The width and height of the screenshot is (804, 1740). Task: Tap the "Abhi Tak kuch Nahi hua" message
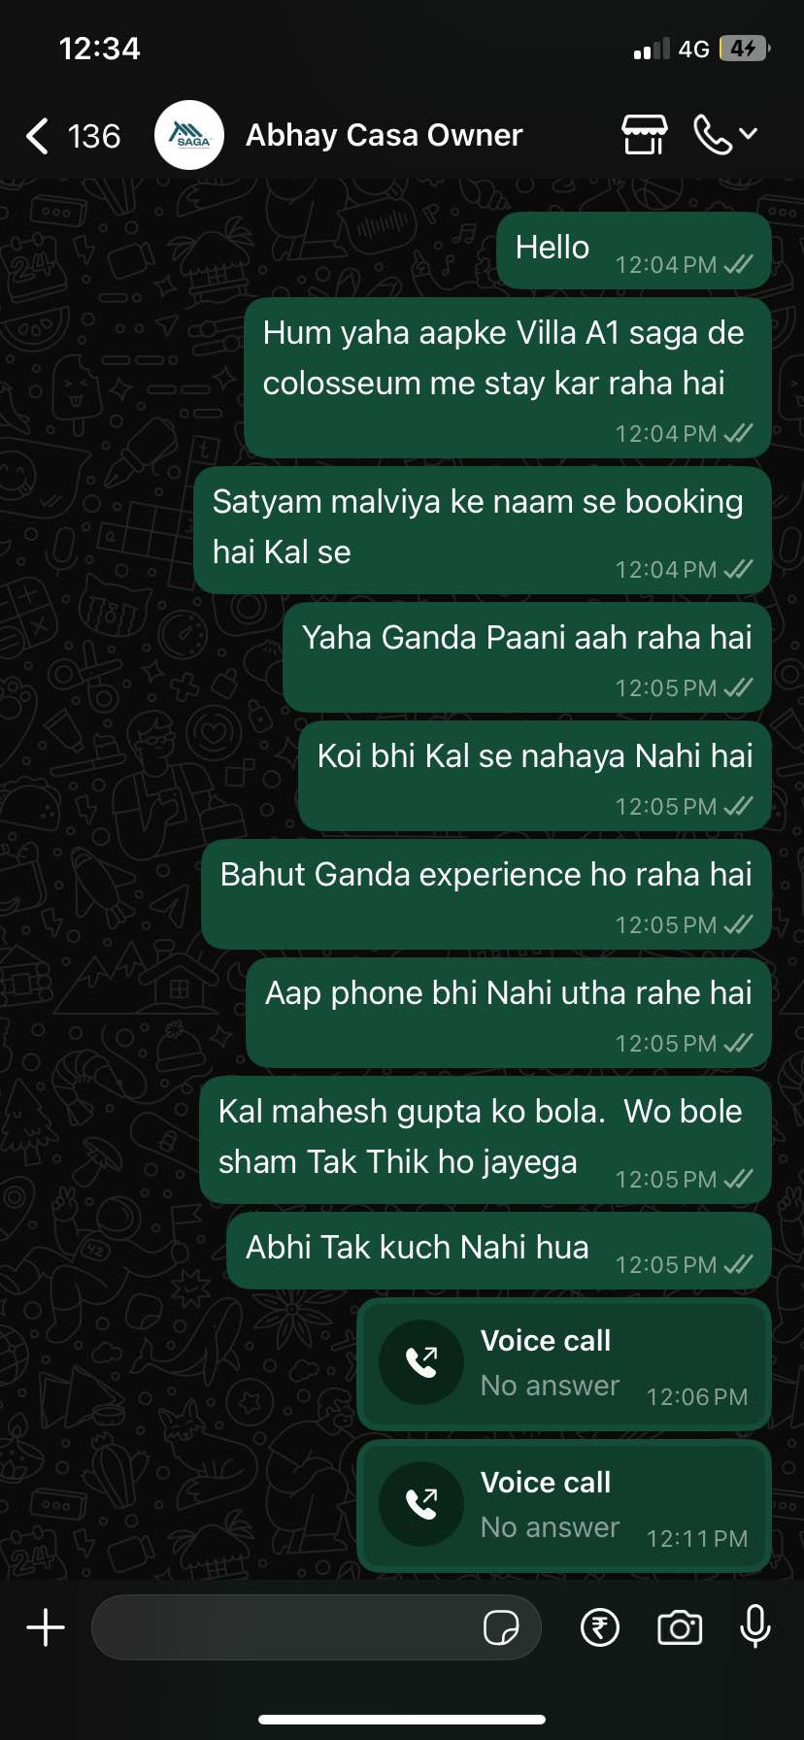pos(499,1251)
